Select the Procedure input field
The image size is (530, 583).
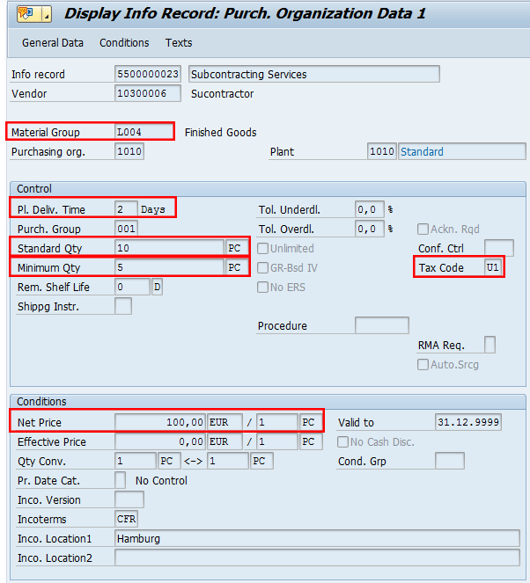pyautogui.click(x=382, y=325)
